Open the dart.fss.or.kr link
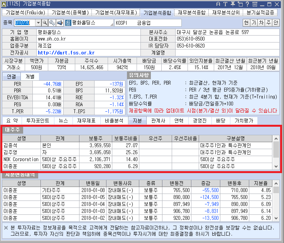The height and width of the screenshot is (243, 284). tap(66, 53)
